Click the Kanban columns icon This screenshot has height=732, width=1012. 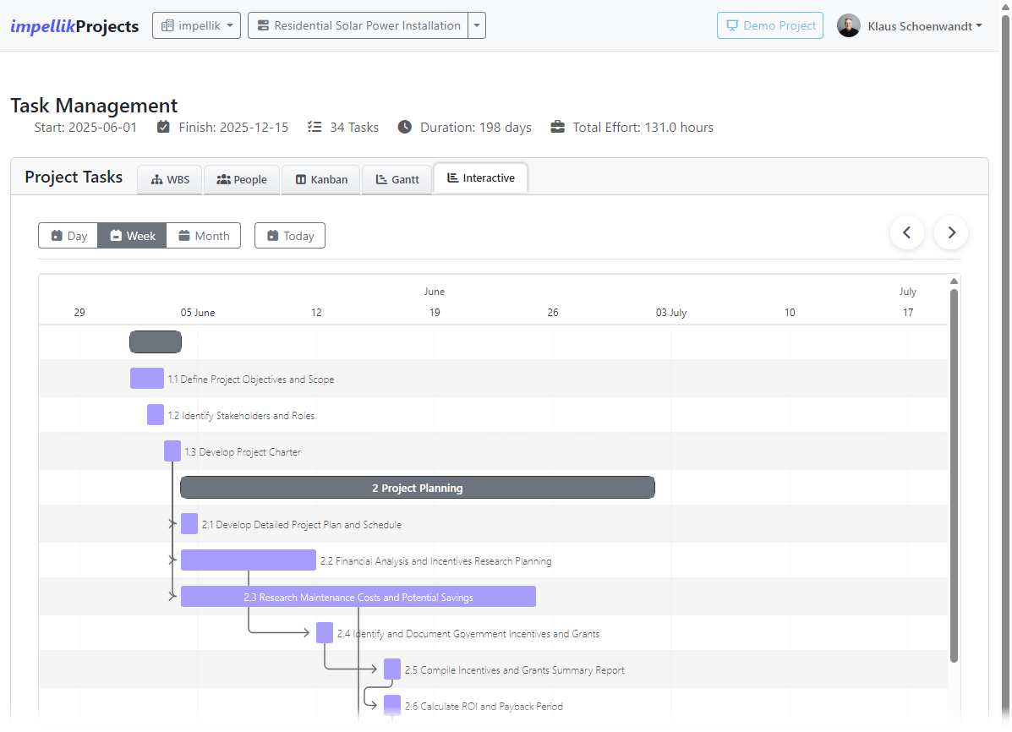click(x=301, y=179)
